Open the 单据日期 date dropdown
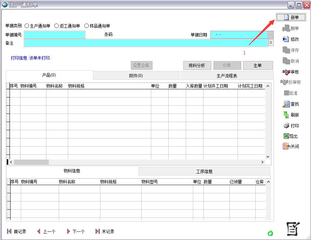This screenshot has width=311, height=240. [270, 35]
